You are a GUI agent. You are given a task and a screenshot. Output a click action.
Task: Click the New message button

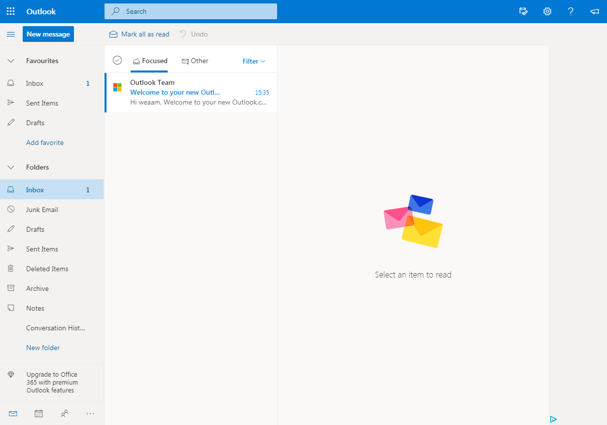48,34
